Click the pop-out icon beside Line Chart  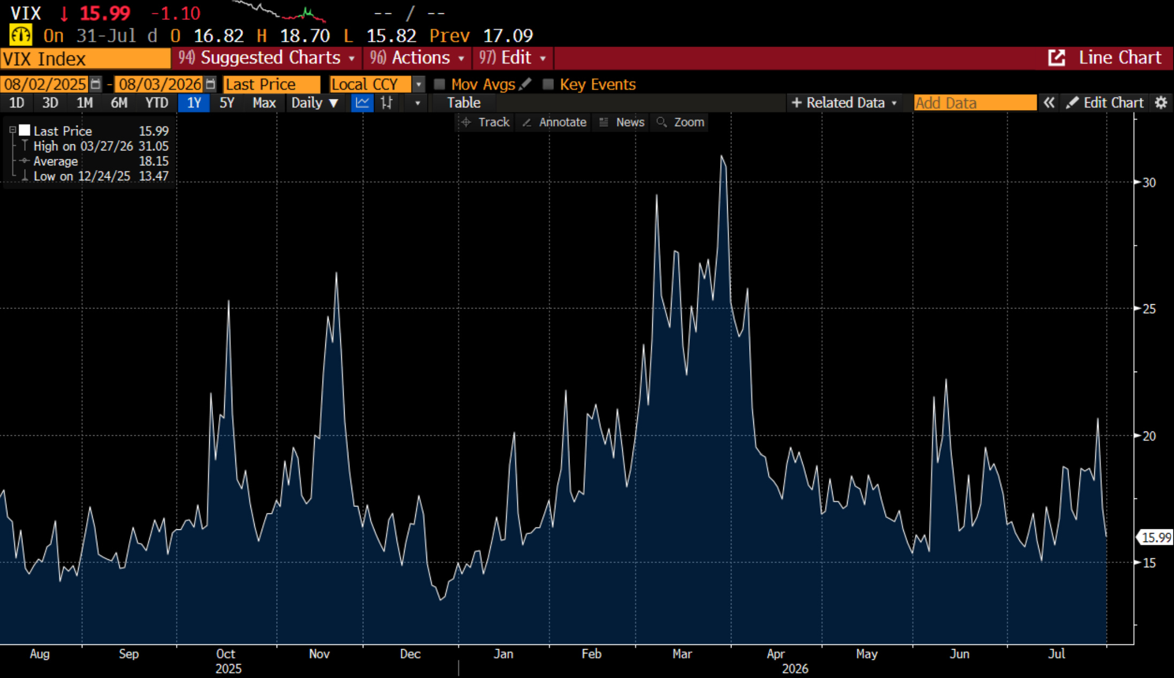pyautogui.click(x=1056, y=58)
